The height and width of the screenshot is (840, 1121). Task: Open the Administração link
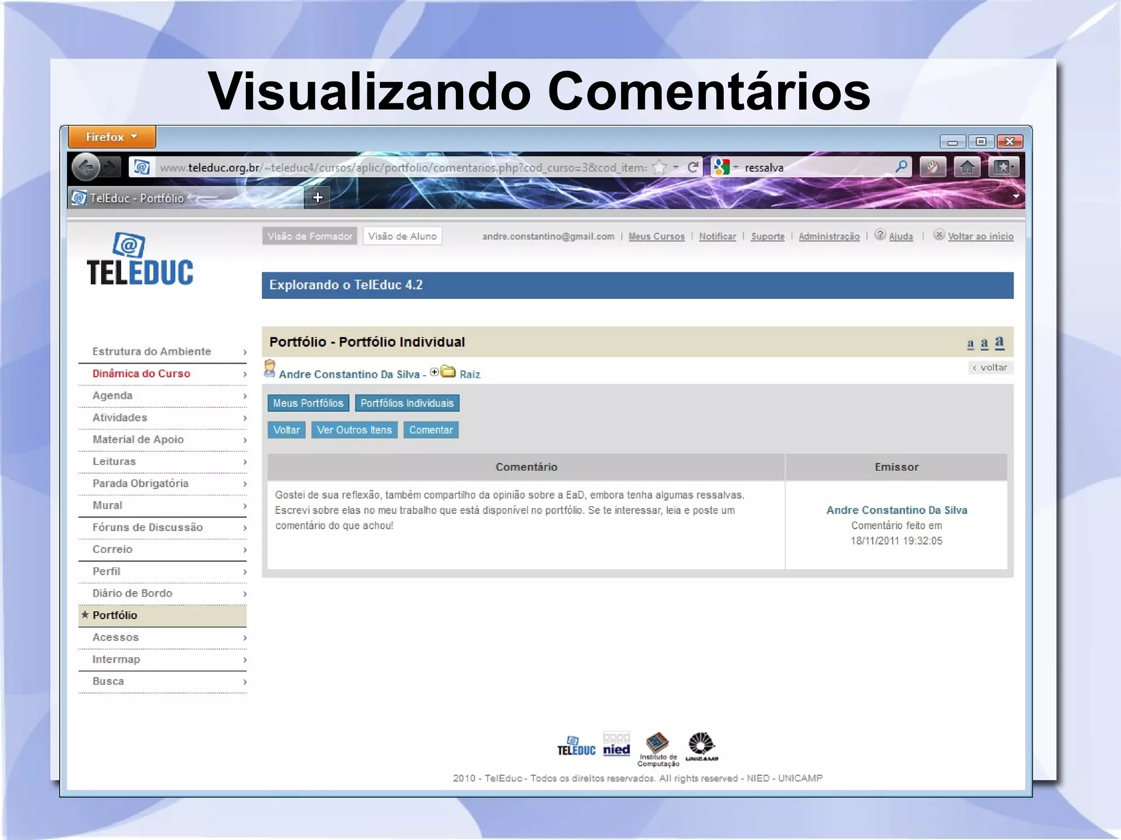(829, 236)
